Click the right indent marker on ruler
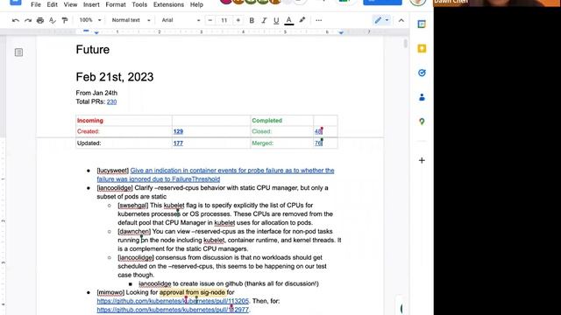Viewport: 561px width, 315px height. 341,33
